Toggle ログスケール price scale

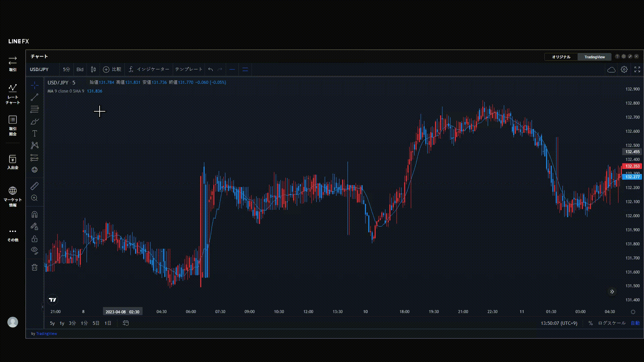(x=612, y=323)
